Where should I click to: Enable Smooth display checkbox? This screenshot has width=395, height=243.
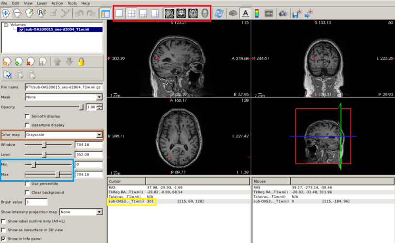tap(27, 116)
